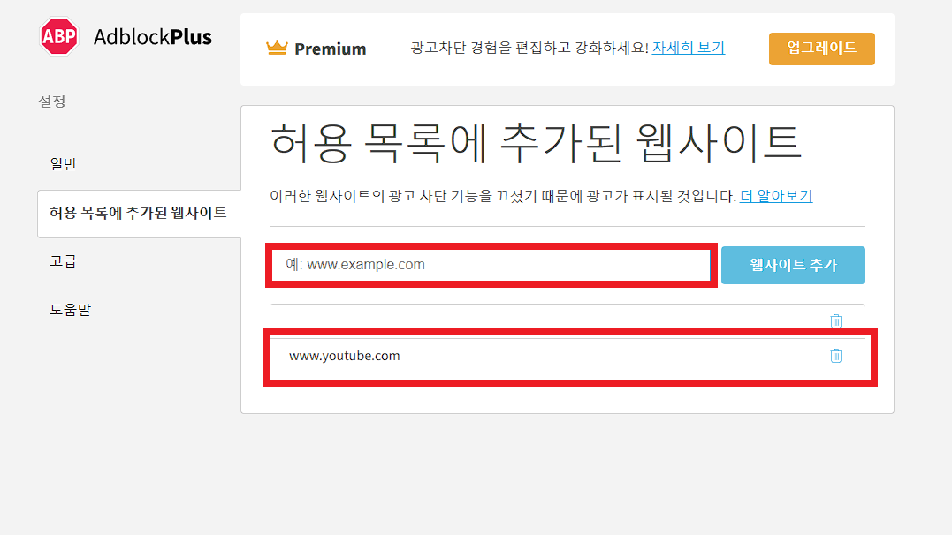Delete www.youtube.com with its trash icon
This screenshot has width=952, height=535.
pos(836,356)
